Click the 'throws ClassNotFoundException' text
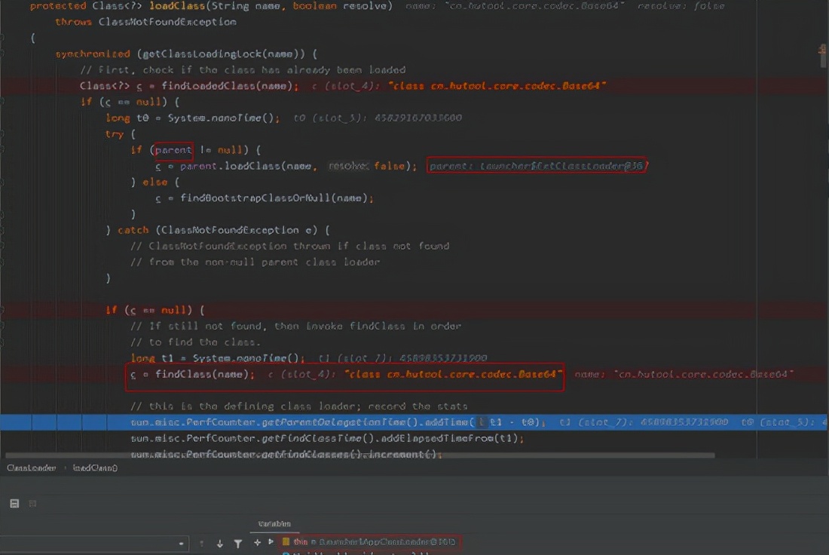The width and height of the screenshot is (829, 555). (x=146, y=22)
